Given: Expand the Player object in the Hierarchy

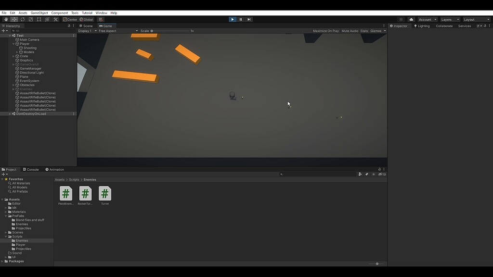Looking at the screenshot, I should tap(13, 43).
